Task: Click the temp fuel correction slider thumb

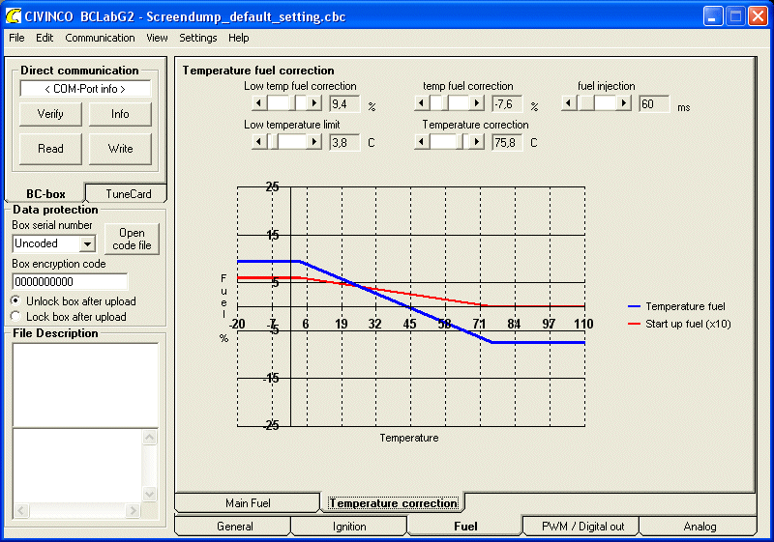Action: click(x=445, y=103)
